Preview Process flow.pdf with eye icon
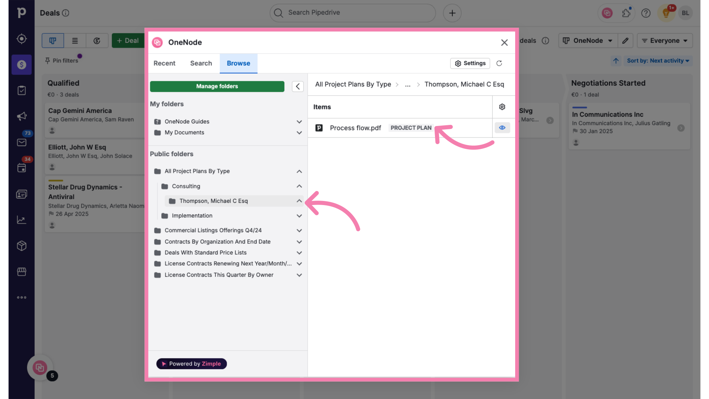Screen dimensions: 709x399 [502, 127]
